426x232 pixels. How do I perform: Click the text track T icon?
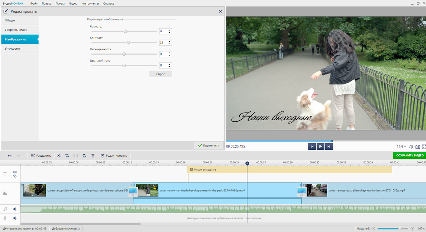pos(5,174)
